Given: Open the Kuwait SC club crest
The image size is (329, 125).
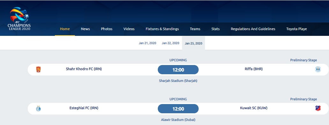Looking at the screenshot, I should coord(318,108).
